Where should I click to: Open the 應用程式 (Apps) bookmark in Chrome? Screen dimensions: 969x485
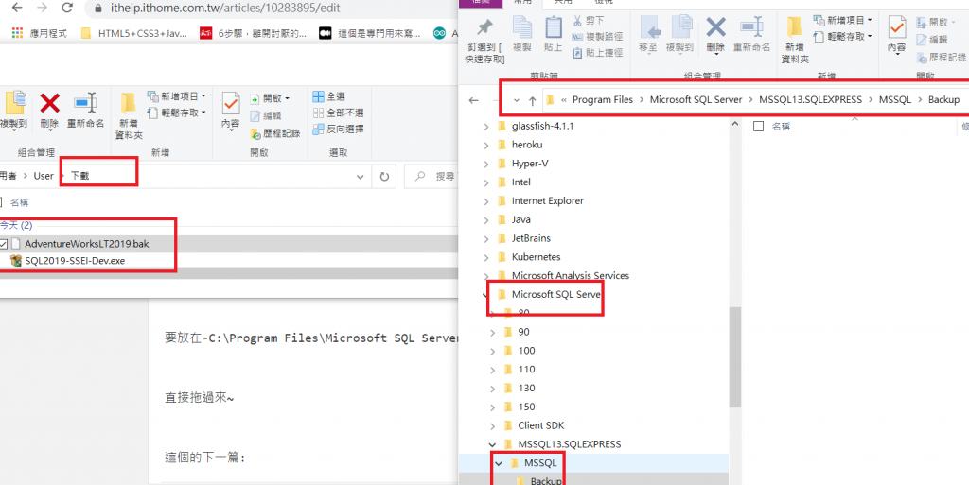point(39,33)
